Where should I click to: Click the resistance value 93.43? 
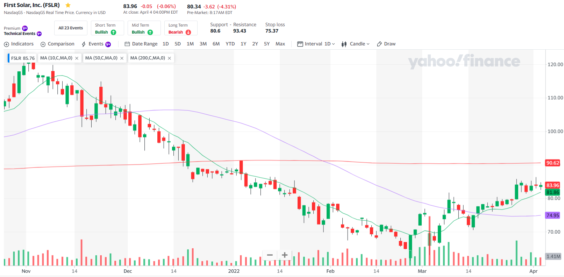pyautogui.click(x=240, y=31)
